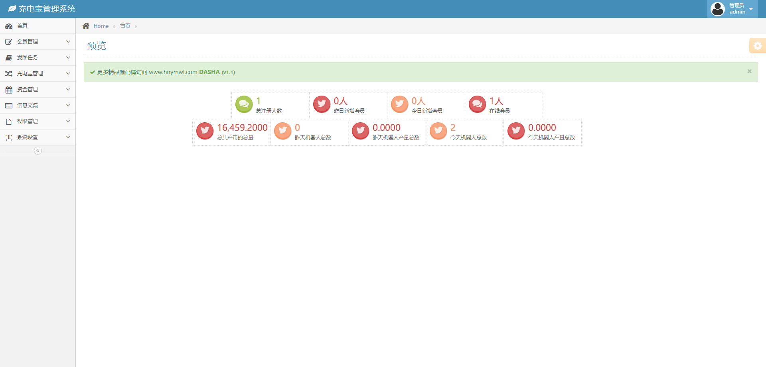The width and height of the screenshot is (766, 367).
Task: Expand the 系统设置 submenu arrow
Action: 68,137
